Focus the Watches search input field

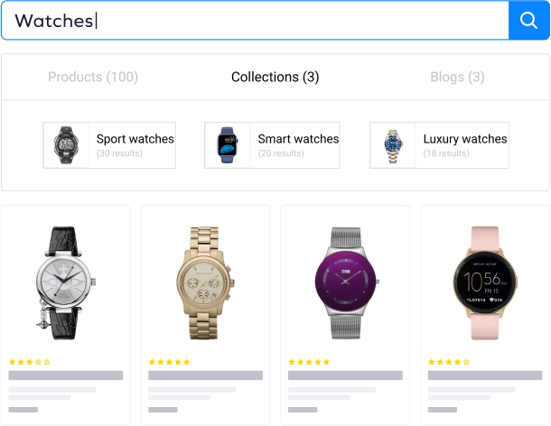click(x=255, y=21)
